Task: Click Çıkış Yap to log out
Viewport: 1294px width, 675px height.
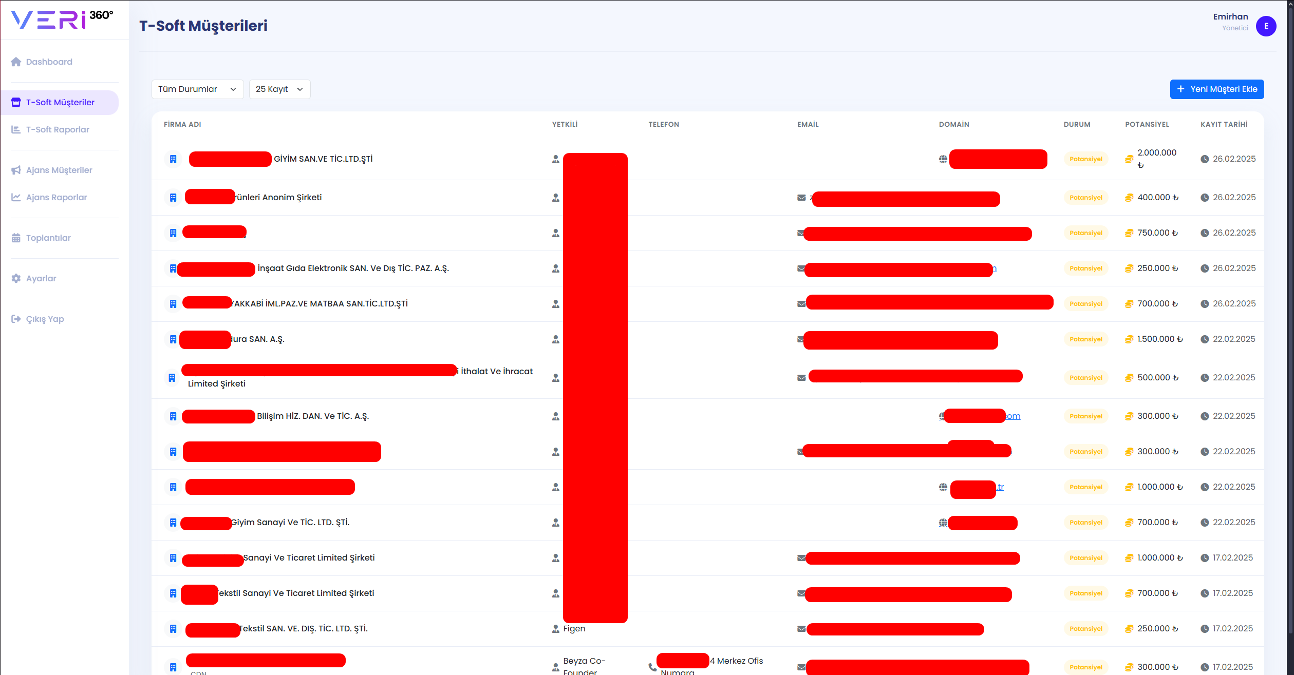Action: point(45,319)
